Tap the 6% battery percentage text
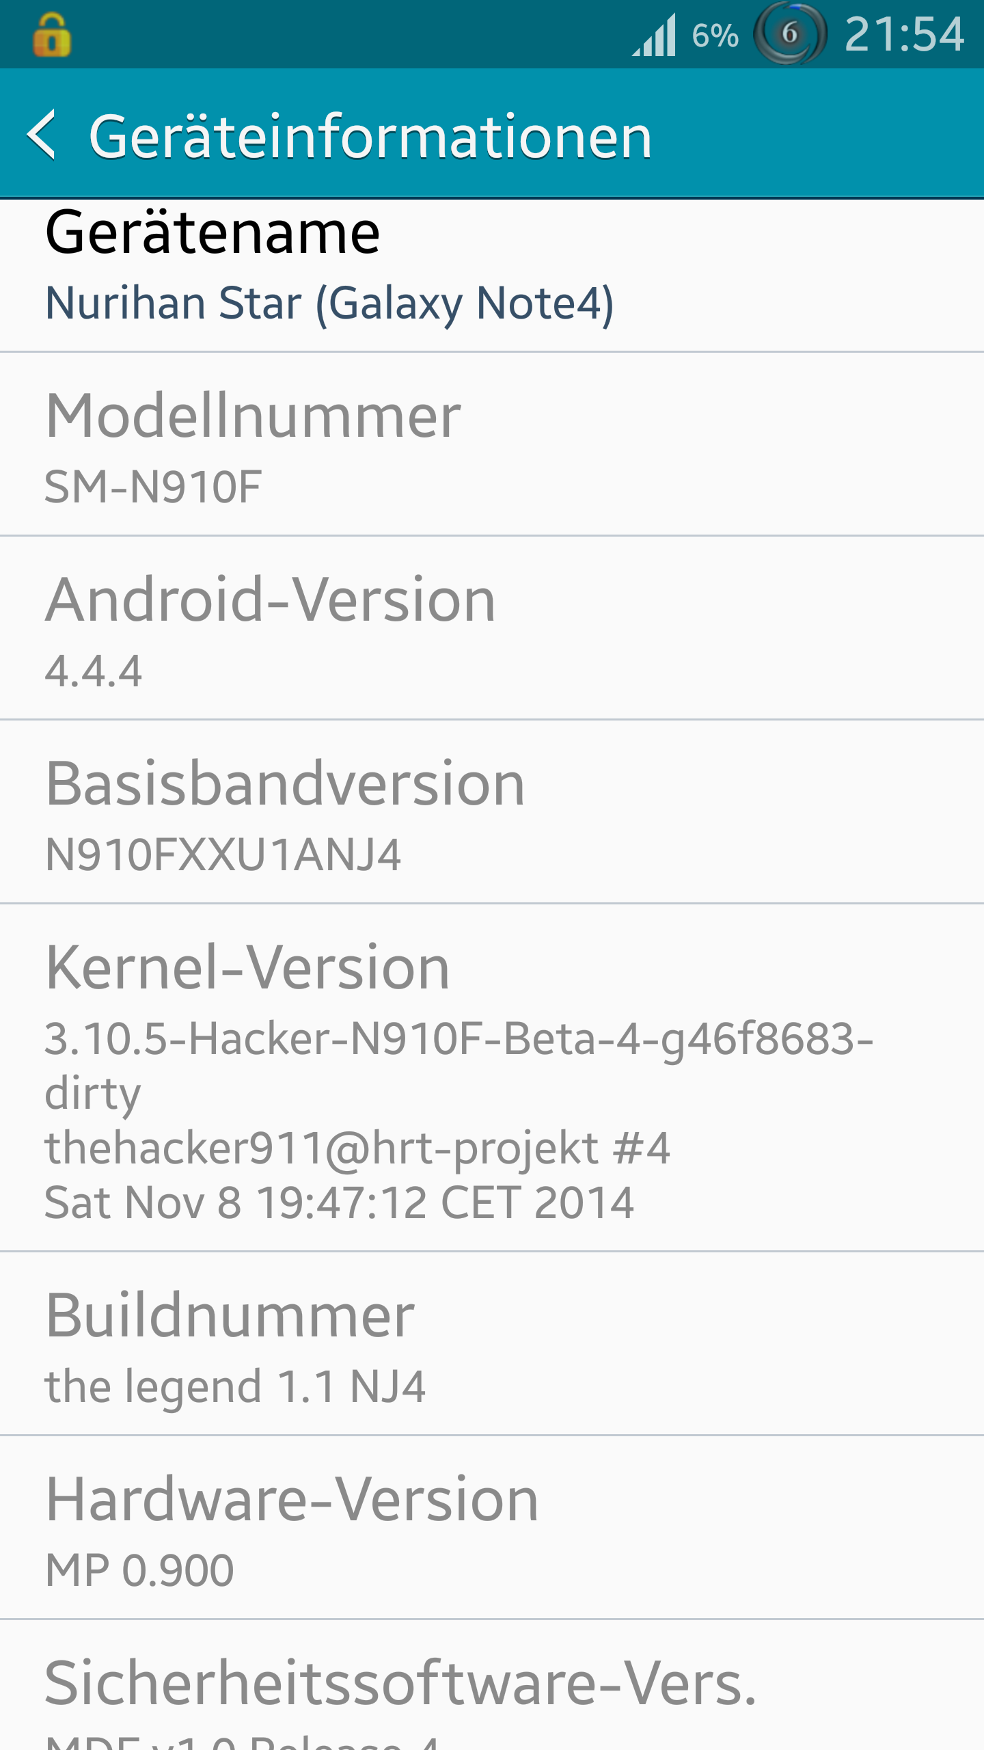The height and width of the screenshot is (1750, 984). (x=715, y=36)
